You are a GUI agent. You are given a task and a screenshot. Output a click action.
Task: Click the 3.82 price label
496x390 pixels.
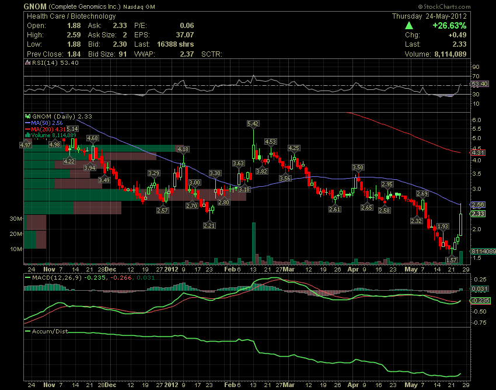click(x=261, y=171)
